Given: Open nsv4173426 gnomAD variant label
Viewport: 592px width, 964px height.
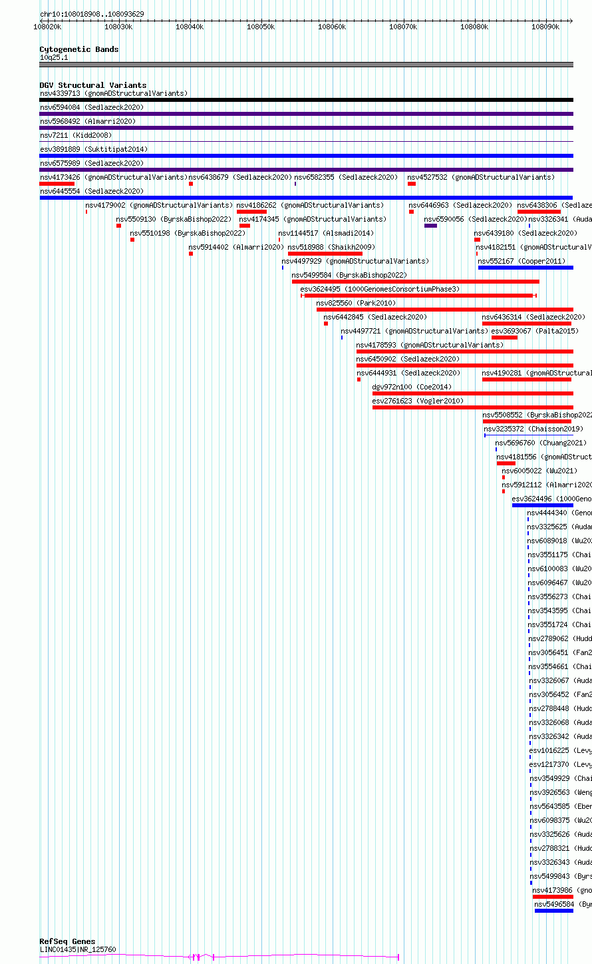Looking at the screenshot, I should (114, 177).
